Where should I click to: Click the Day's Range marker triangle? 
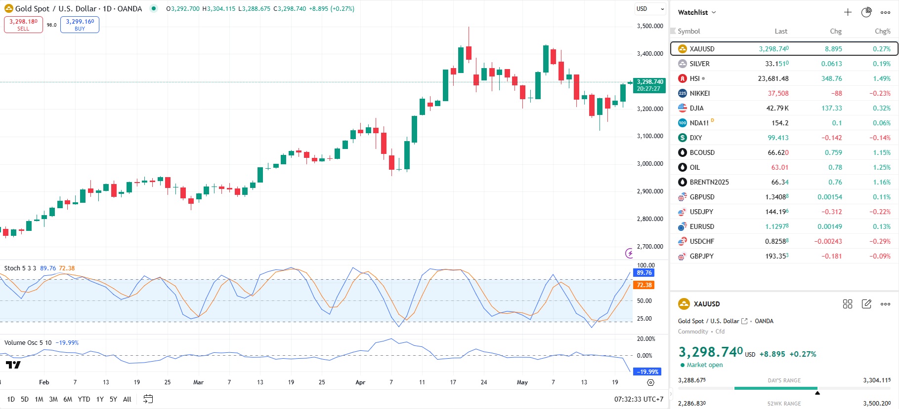[817, 393]
